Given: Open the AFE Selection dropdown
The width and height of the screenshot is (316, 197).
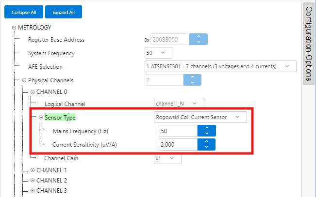Looking at the screenshot, I should tap(220, 66).
